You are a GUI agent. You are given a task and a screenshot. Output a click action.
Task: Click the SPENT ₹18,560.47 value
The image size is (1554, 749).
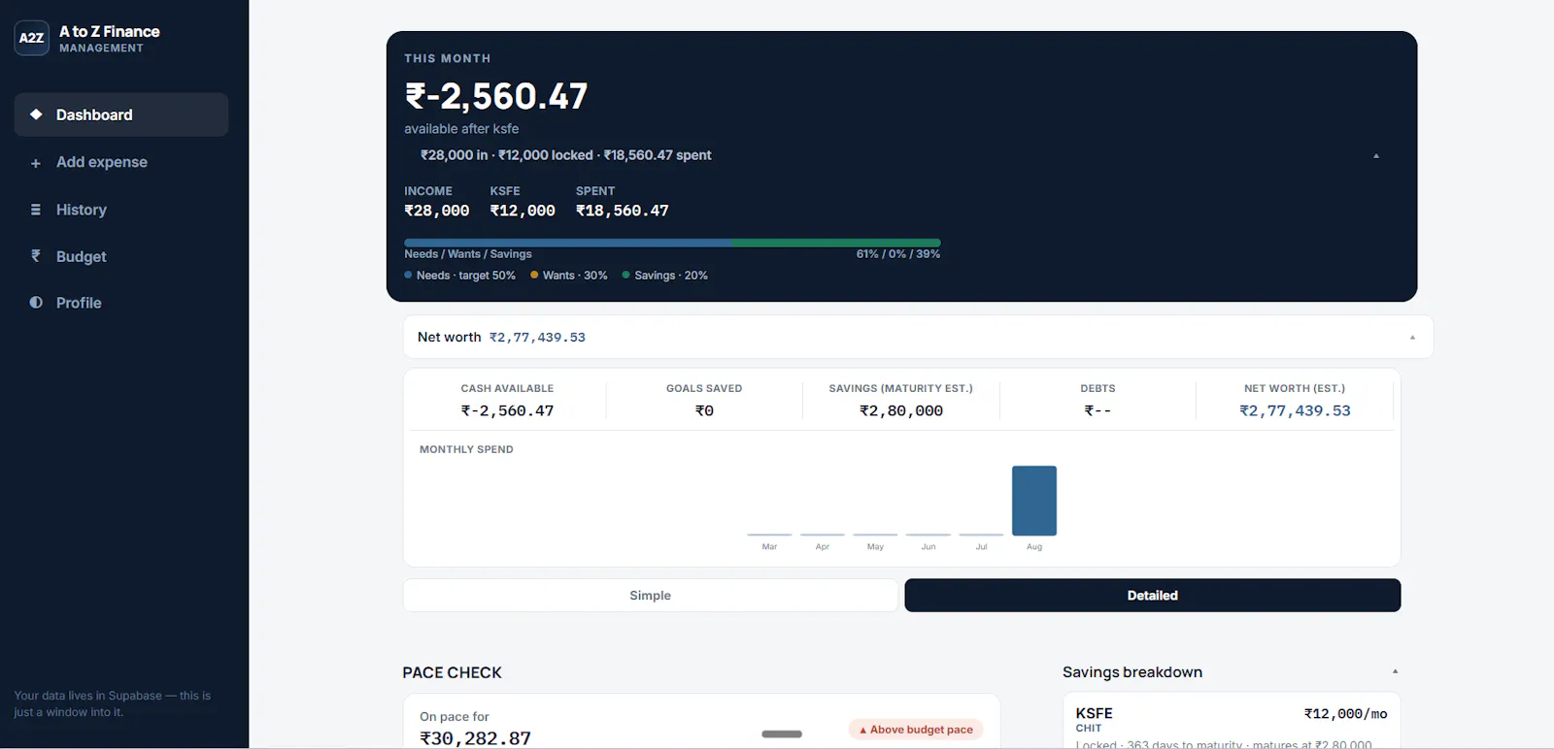(623, 211)
